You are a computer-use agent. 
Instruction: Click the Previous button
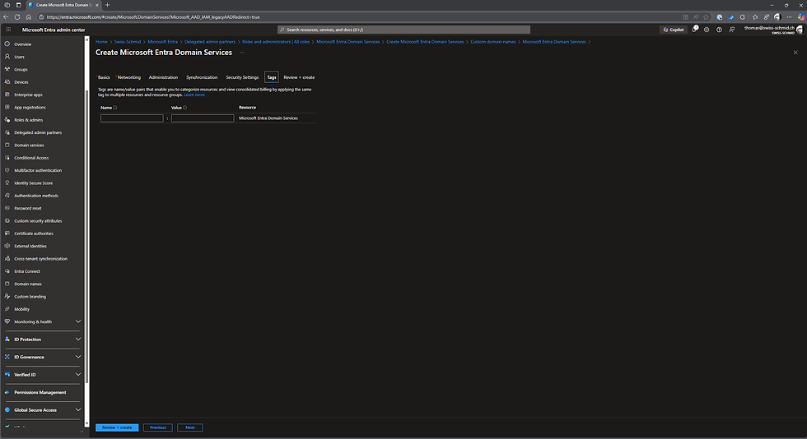157,427
